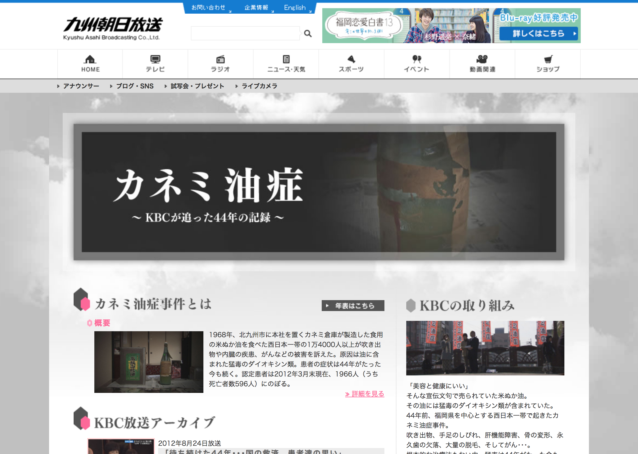Open the oil can and bottle photo
The image size is (638, 454).
click(149, 362)
